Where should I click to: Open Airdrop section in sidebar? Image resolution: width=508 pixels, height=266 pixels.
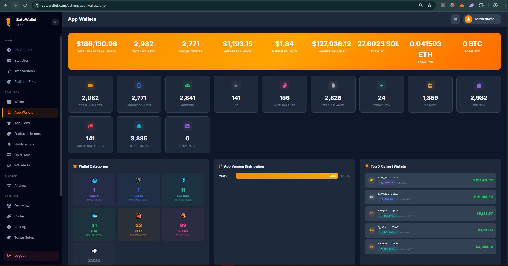(x=20, y=186)
